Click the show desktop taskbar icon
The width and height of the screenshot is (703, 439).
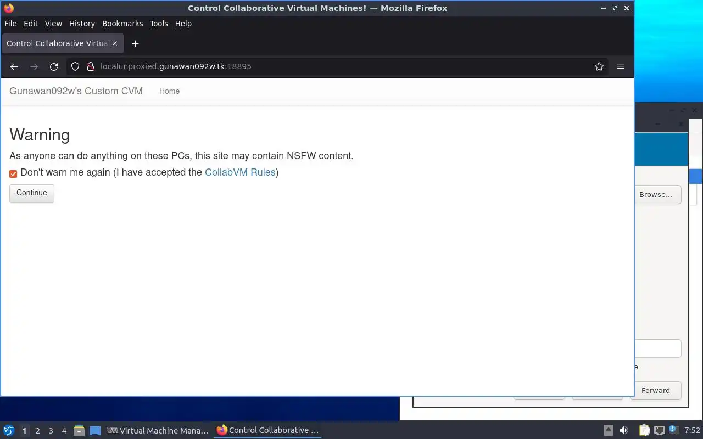95,431
